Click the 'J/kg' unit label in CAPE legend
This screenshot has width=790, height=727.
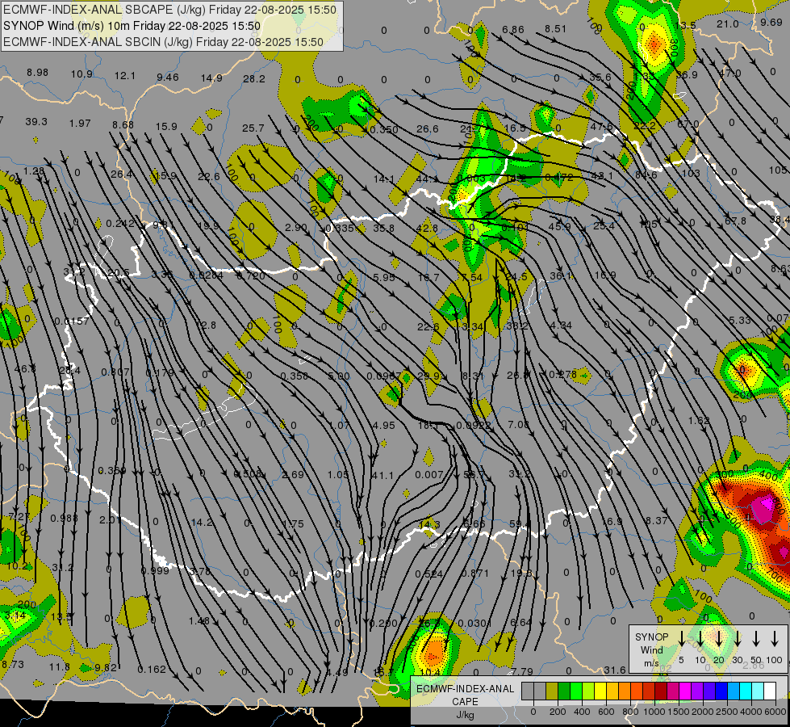pyautogui.click(x=465, y=714)
